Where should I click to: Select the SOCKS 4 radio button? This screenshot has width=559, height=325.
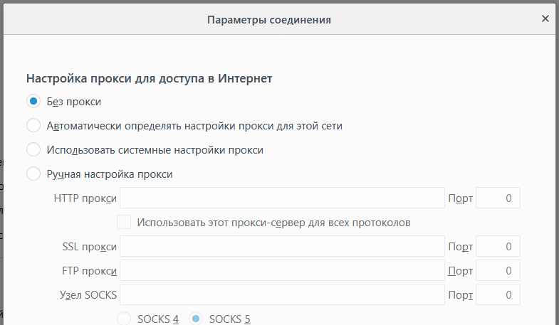click(x=124, y=319)
